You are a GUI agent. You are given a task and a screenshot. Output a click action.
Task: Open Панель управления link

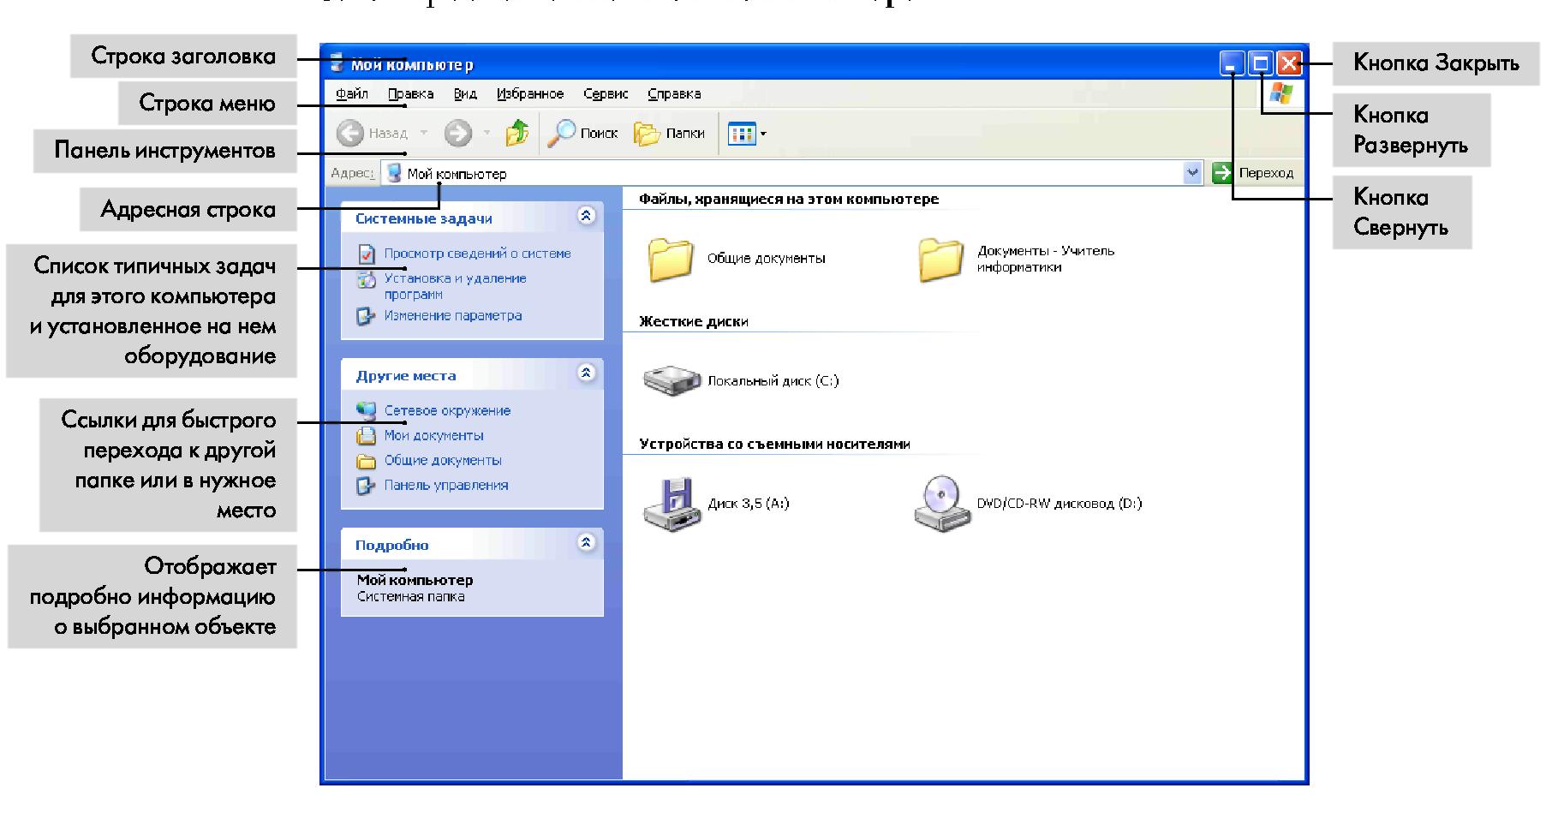pos(446,486)
